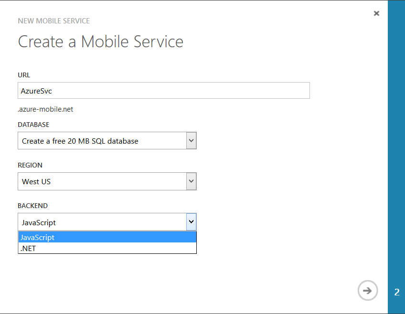405x314 pixels.
Task: Collapse the Backend dropdown arrow
Action: coord(191,222)
